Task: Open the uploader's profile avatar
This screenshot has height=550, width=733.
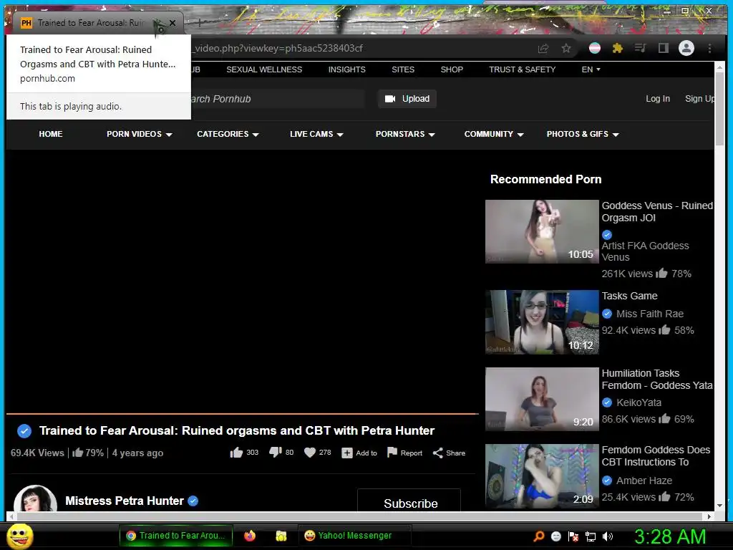Action: click(36, 498)
